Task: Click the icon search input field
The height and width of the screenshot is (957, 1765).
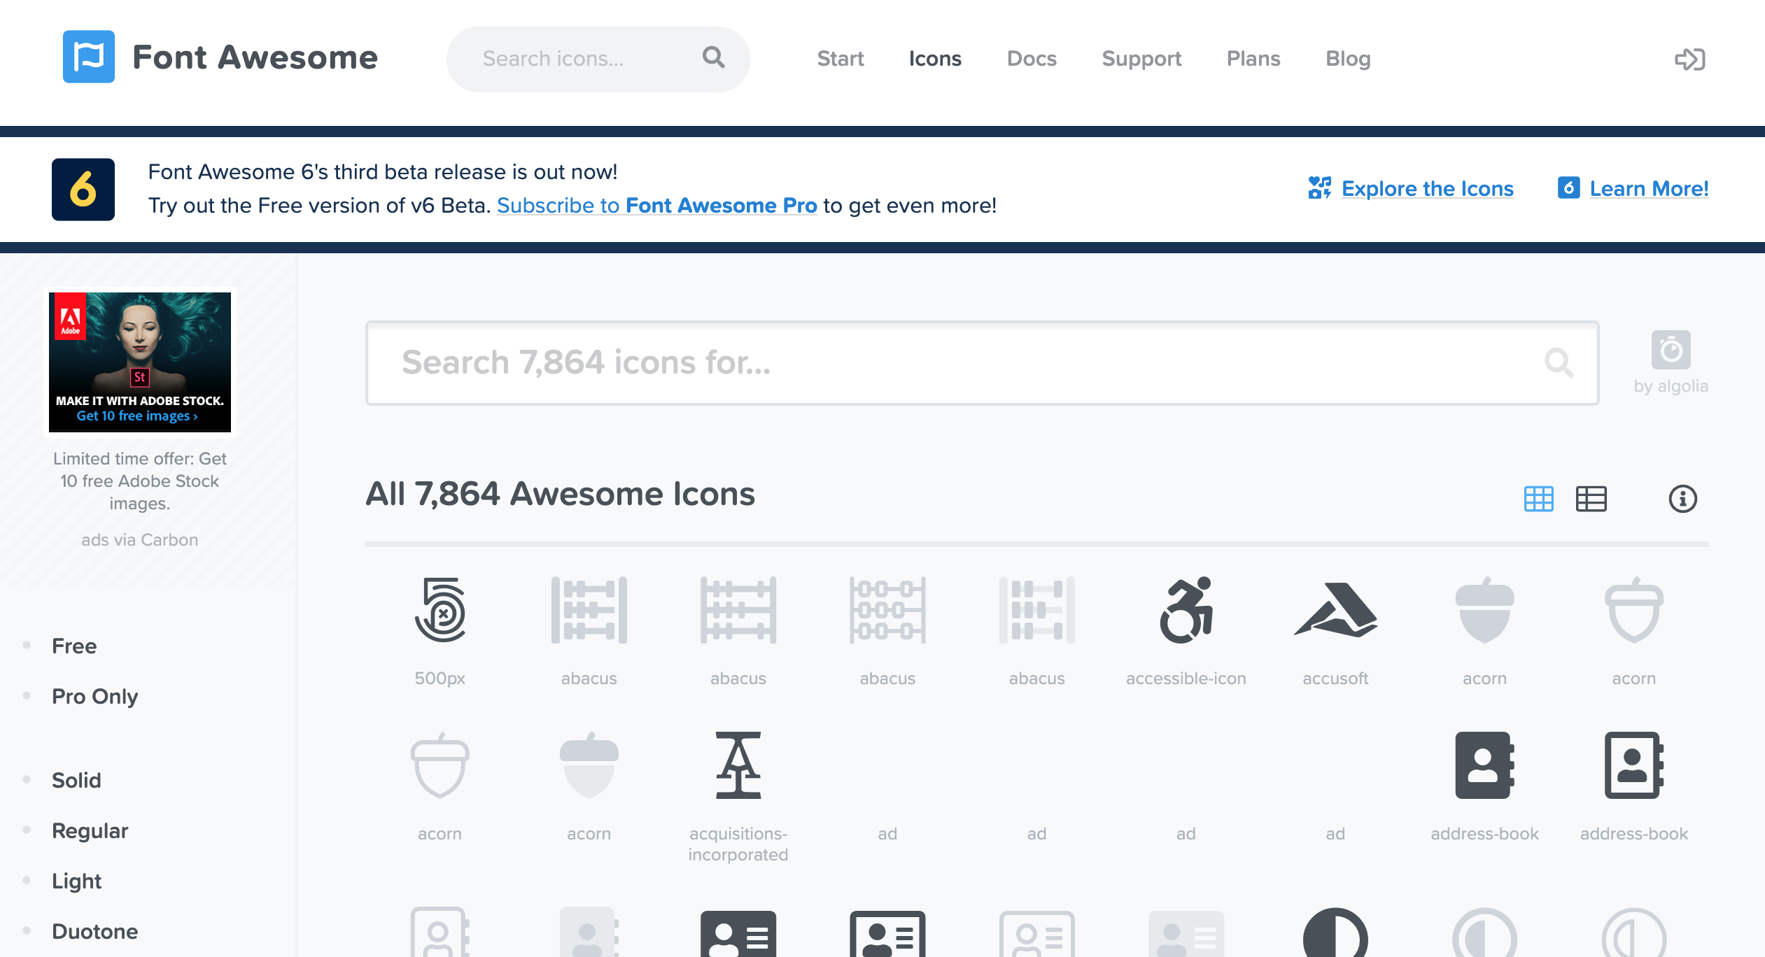Action: pos(982,362)
